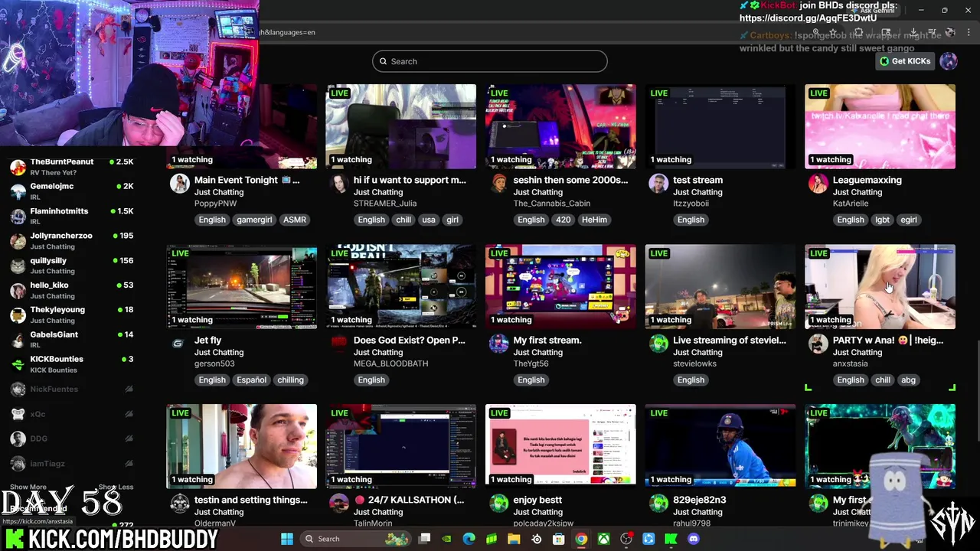This screenshot has height=551, width=980.
Task: Open GabelsGiant avatar in sidebar
Action: pos(18,340)
